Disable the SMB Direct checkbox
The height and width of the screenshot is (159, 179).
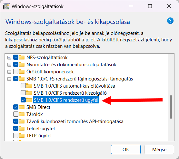pyautogui.click(x=16, y=107)
